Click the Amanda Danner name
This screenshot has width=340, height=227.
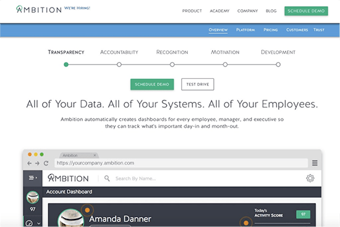point(120,219)
